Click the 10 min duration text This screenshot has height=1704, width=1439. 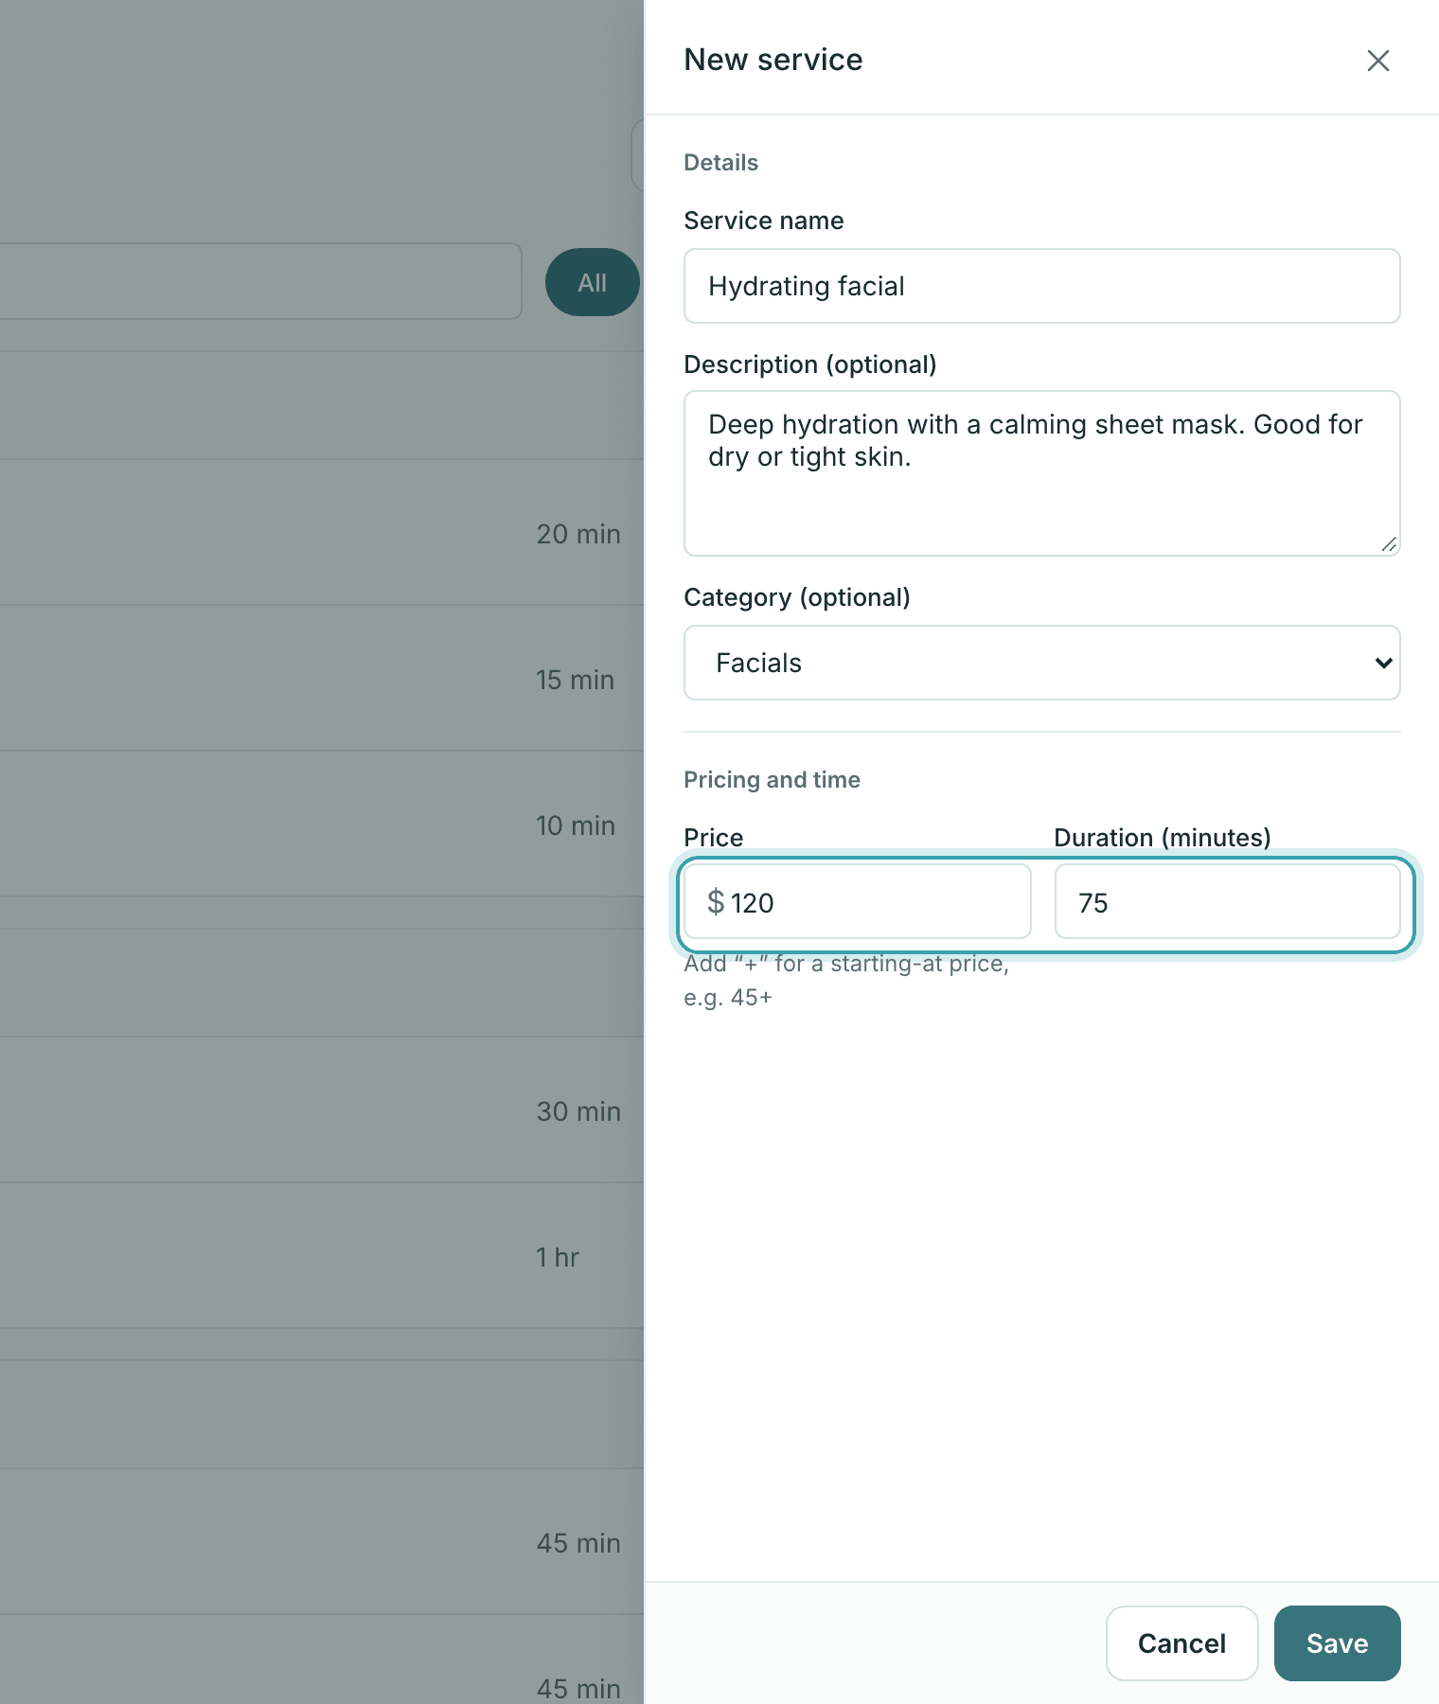click(x=576, y=825)
